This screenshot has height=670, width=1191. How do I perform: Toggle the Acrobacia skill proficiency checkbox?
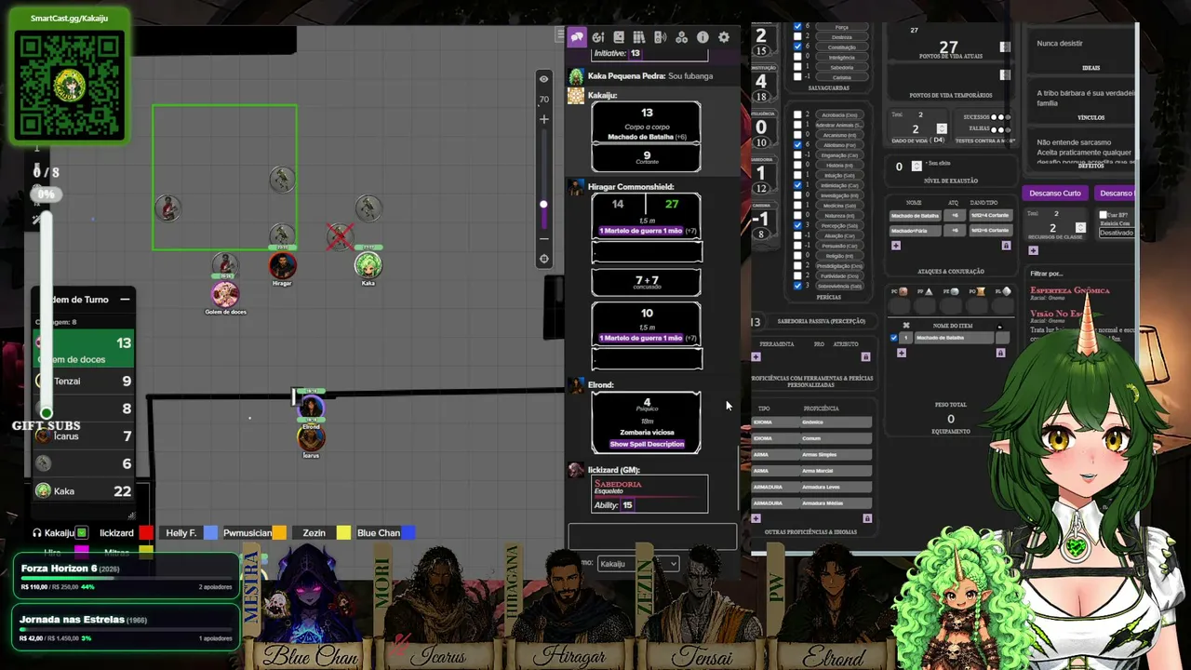click(x=797, y=114)
